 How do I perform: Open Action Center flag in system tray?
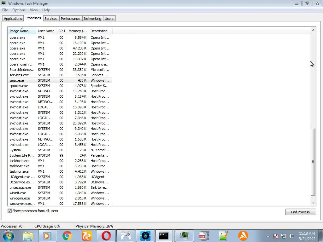tap(276, 236)
